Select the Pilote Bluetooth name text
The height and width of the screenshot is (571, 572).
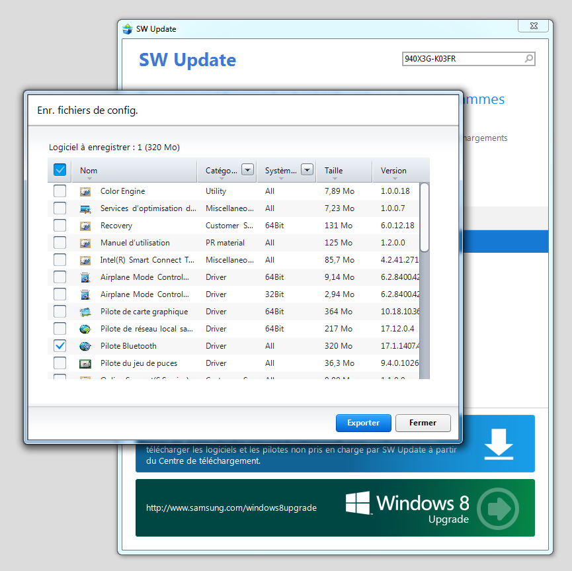pyautogui.click(x=128, y=346)
